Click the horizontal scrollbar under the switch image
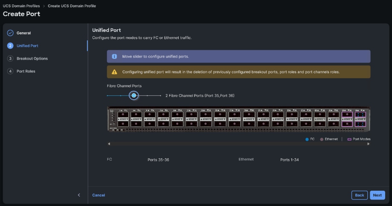Viewport: 392px width, 206px height. click(239, 144)
